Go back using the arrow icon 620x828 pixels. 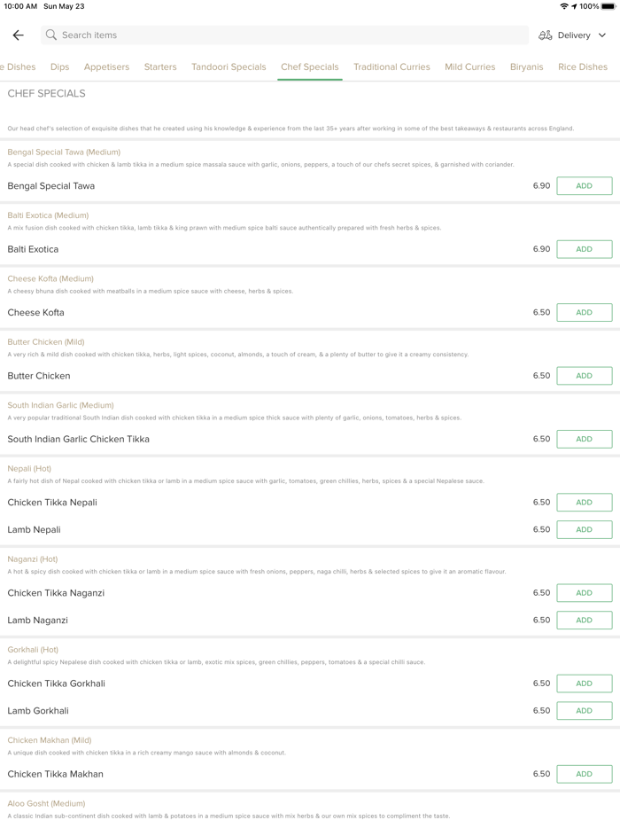(x=18, y=35)
